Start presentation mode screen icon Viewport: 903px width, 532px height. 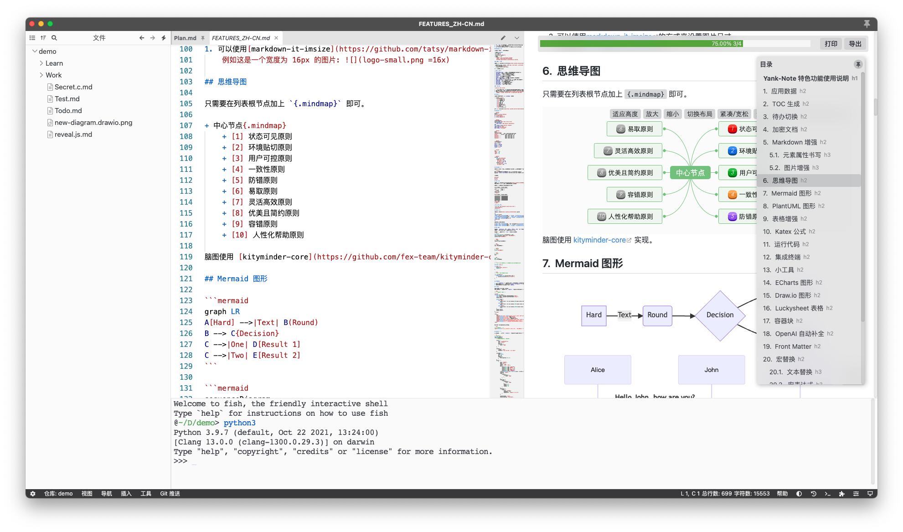click(870, 493)
